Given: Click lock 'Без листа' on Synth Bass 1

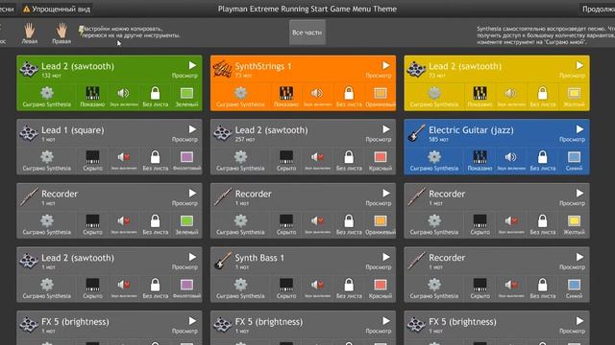Looking at the screenshot, I should click(349, 285).
